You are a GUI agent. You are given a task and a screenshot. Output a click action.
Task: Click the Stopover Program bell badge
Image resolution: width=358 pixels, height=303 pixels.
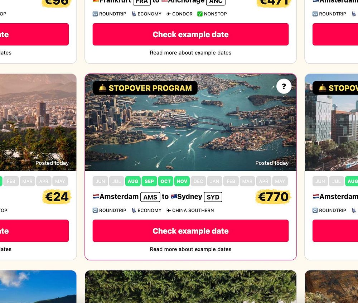[145, 88]
